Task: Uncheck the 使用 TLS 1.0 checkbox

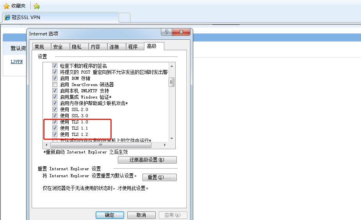Action: 55,122
